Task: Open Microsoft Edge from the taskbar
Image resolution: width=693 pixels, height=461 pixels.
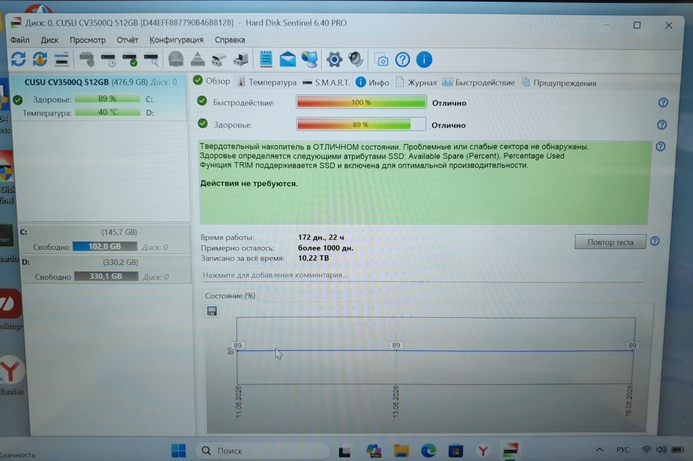Action: click(428, 450)
